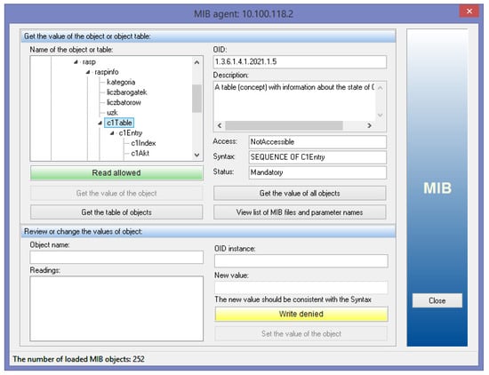
Task: Click the OID instance input field
Action: (301, 261)
